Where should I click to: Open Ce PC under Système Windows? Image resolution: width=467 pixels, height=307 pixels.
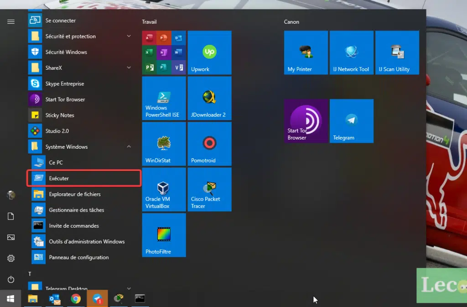[83, 162]
